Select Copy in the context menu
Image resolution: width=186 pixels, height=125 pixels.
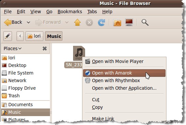pyautogui.click(x=124, y=107)
